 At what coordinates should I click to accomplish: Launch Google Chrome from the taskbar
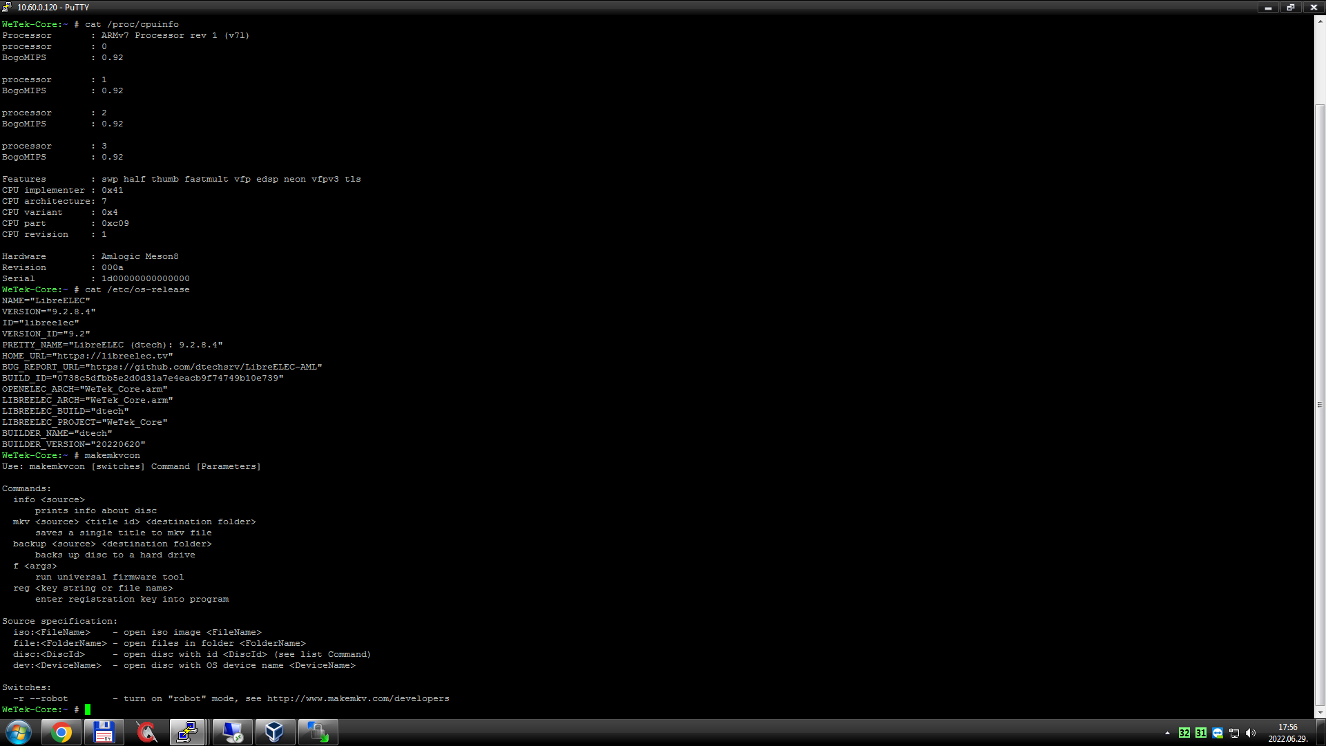pos(61,731)
